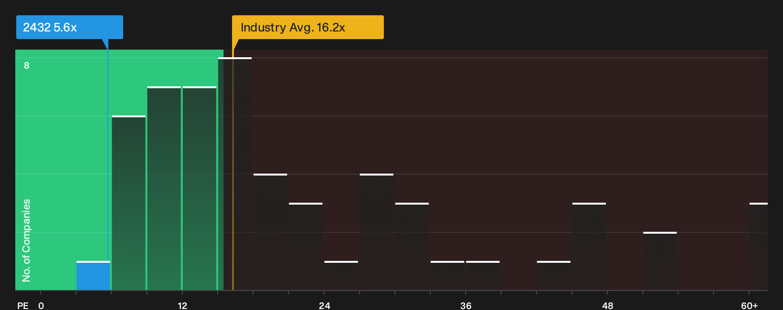This screenshot has height=310, width=783.
Task: Click the x-axis label '0'
Action: [x=41, y=306]
